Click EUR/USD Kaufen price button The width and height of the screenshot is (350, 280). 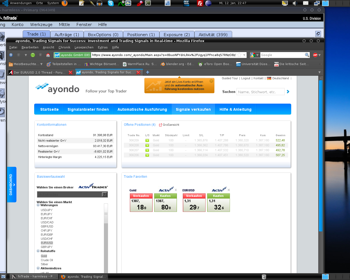(x=218, y=203)
